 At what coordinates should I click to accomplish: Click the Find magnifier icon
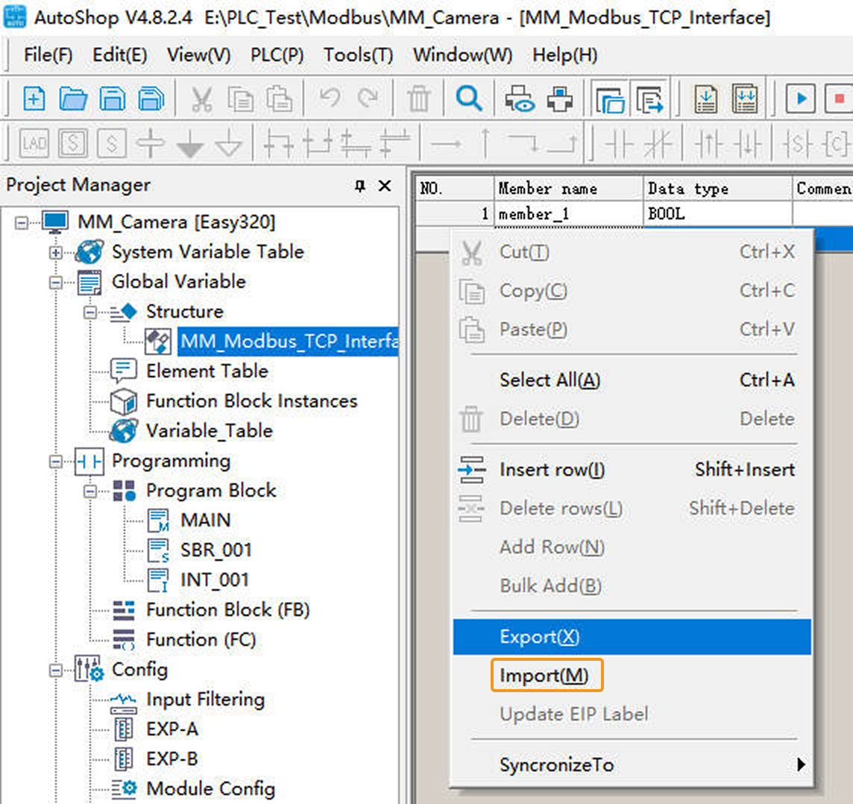click(x=469, y=98)
